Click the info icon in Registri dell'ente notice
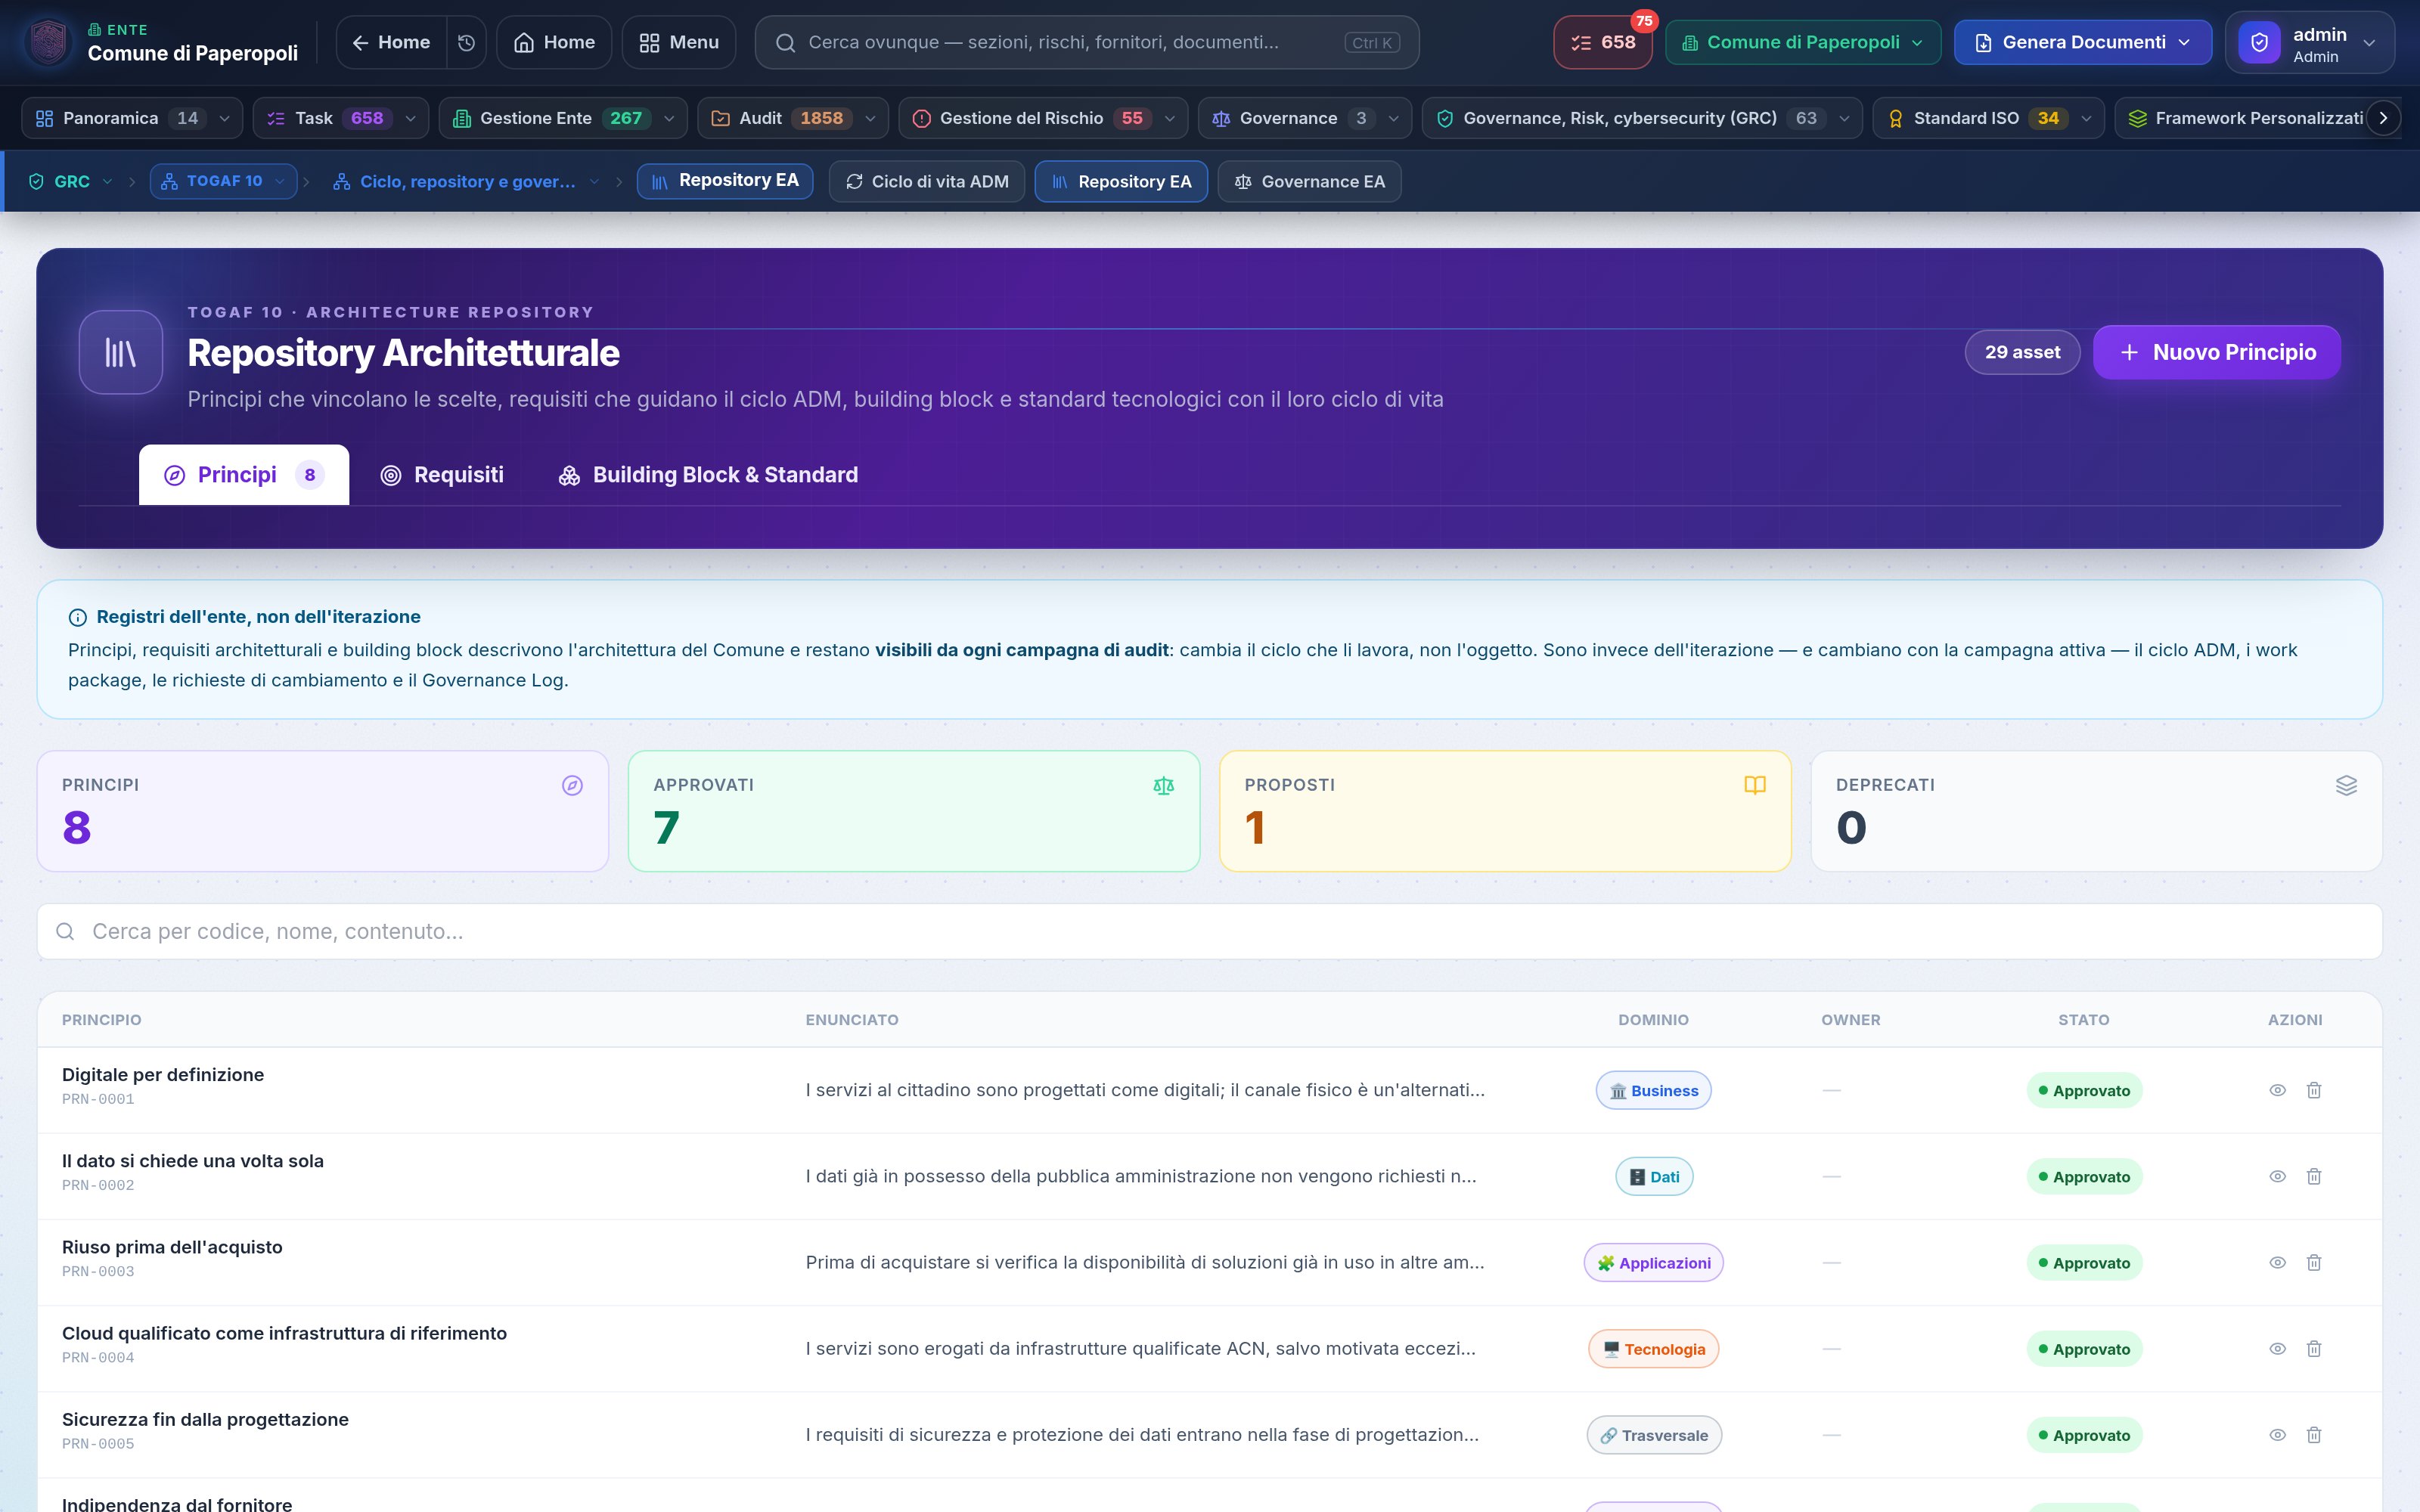The image size is (2420, 1512). coord(77,617)
